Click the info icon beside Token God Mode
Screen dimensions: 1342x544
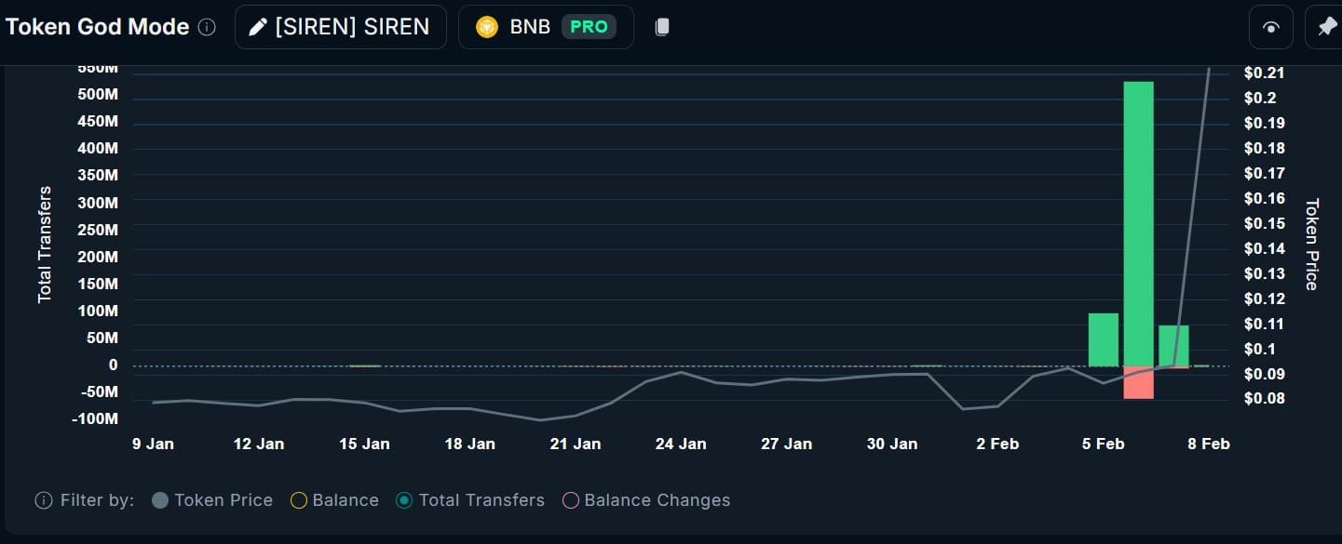(207, 27)
